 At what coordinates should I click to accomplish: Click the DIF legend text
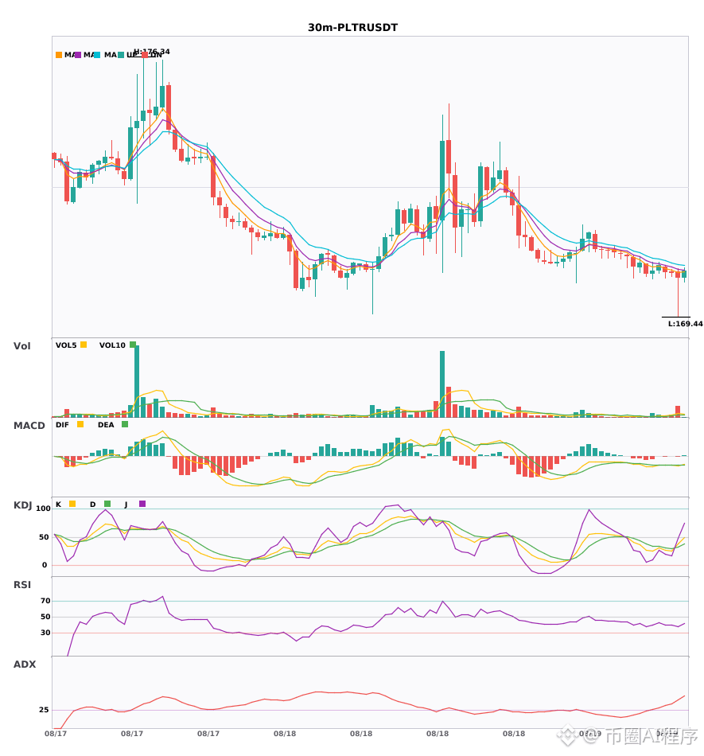(x=62, y=425)
